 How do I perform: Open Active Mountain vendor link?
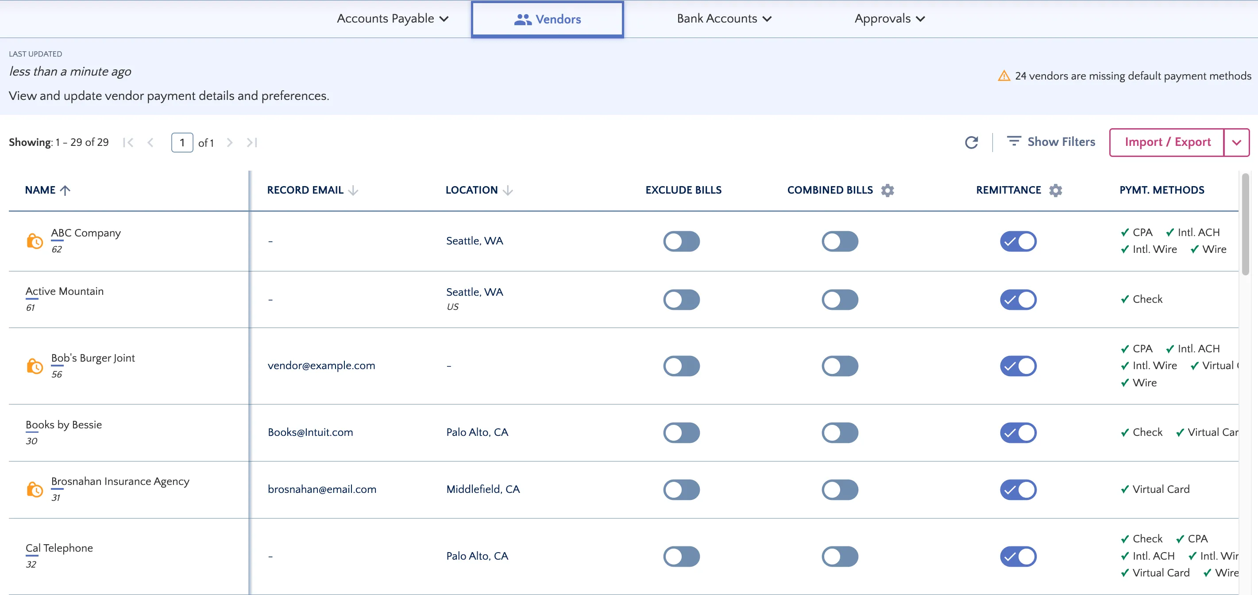click(x=65, y=291)
